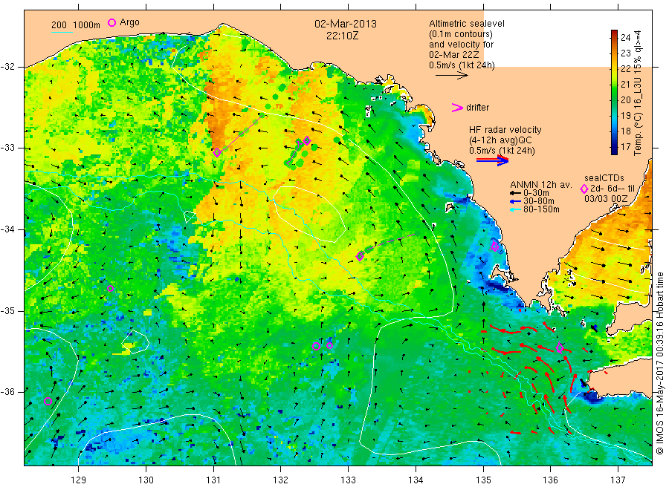This screenshot has width=669, height=490.
Task: Click the cyan 80-150m ANMN arrow symbol
Action: coord(515,209)
